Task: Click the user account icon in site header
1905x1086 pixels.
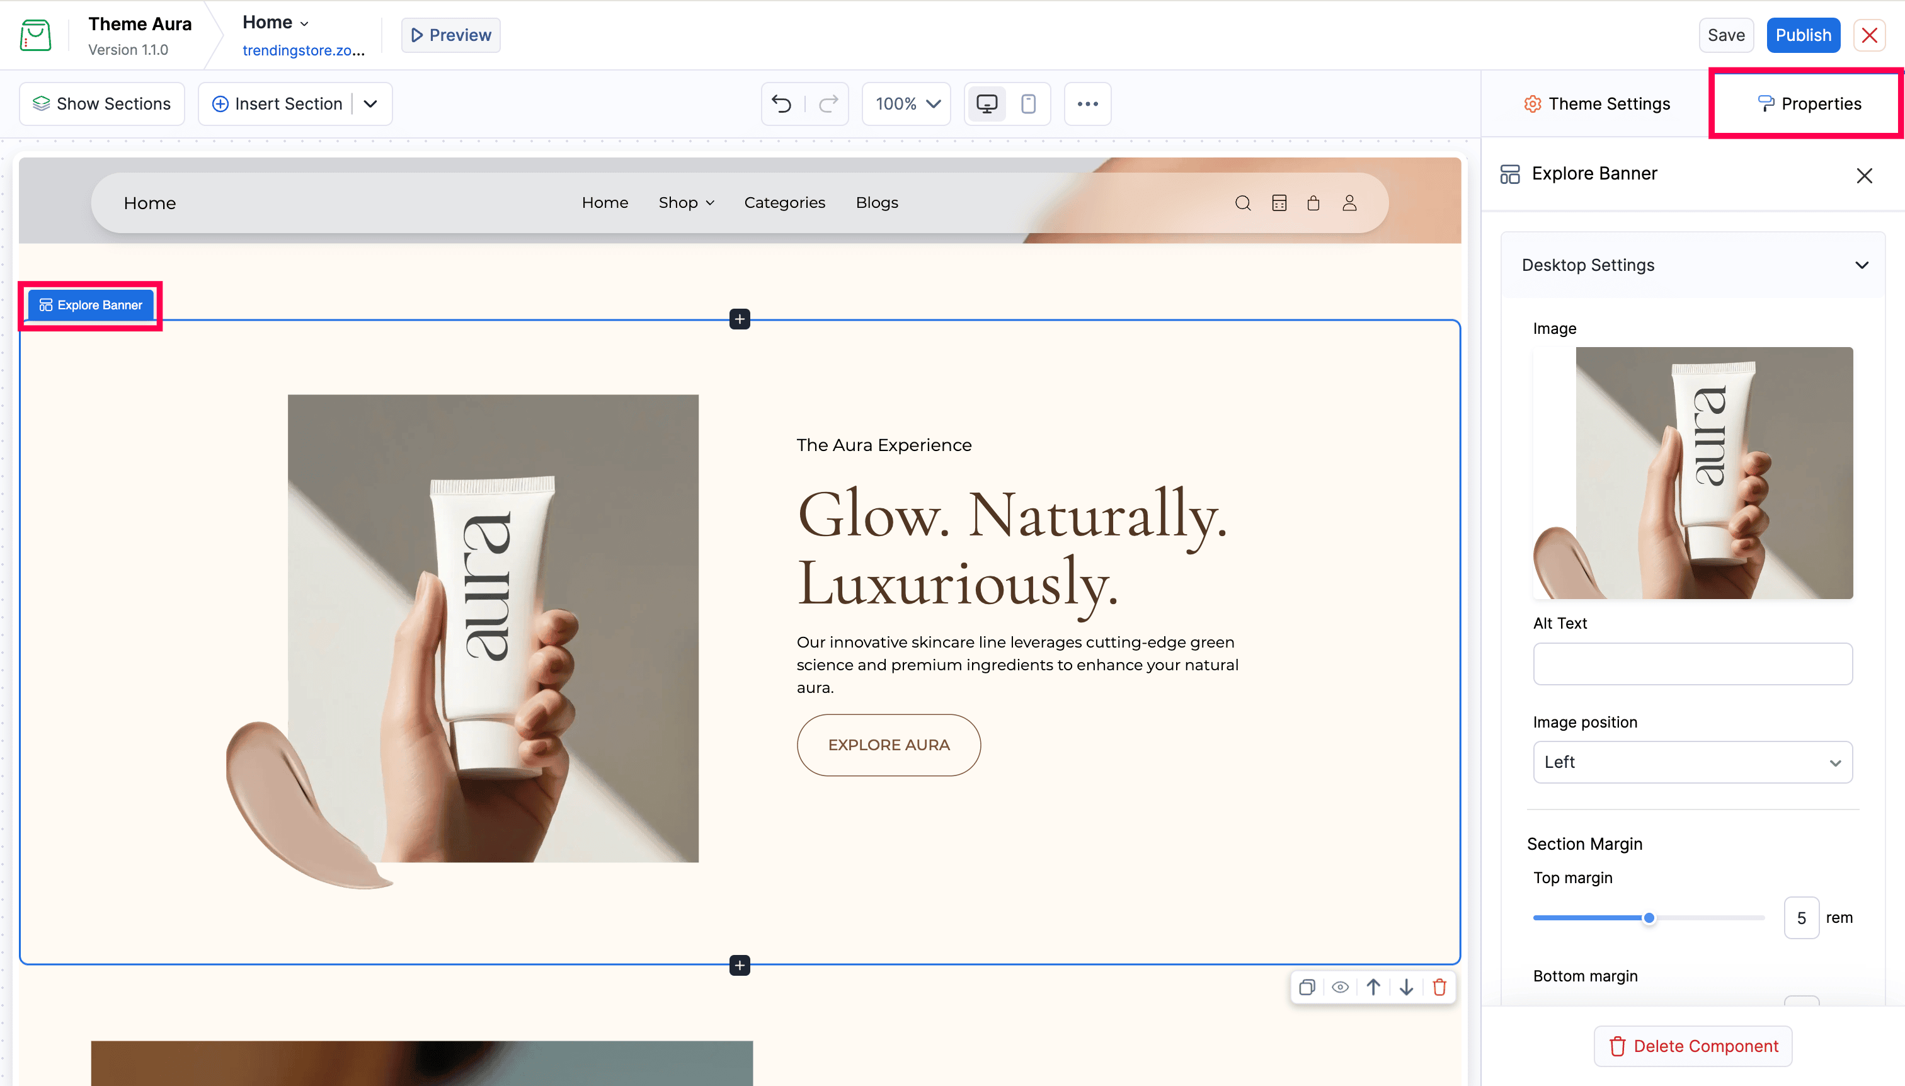Action: [1349, 203]
